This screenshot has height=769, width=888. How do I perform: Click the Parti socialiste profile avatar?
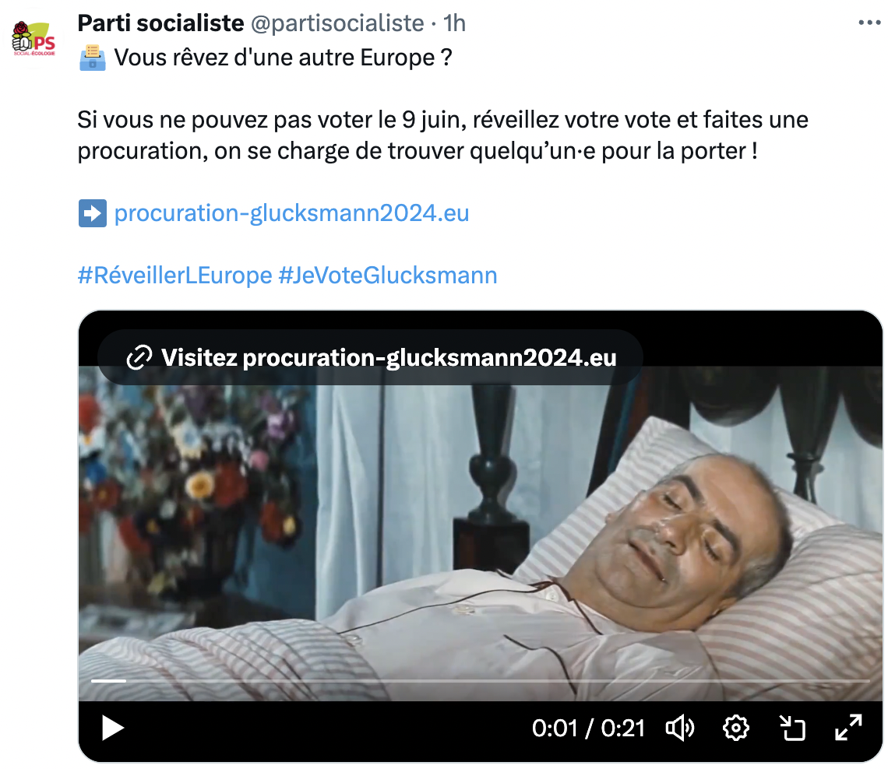(x=34, y=38)
